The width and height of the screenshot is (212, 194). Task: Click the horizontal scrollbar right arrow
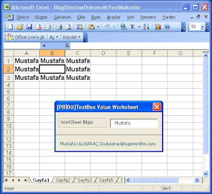pyautogui.click(x=197, y=180)
